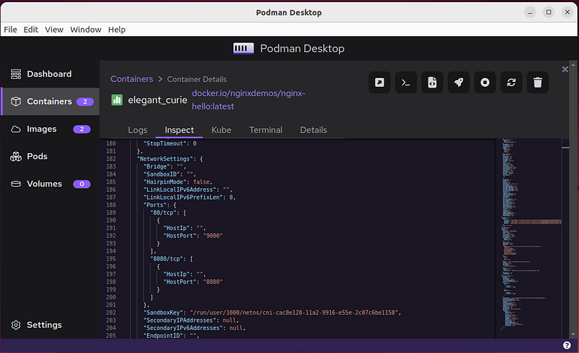Click the elegant_curie container name
This screenshot has height=353, width=579.
(157, 100)
